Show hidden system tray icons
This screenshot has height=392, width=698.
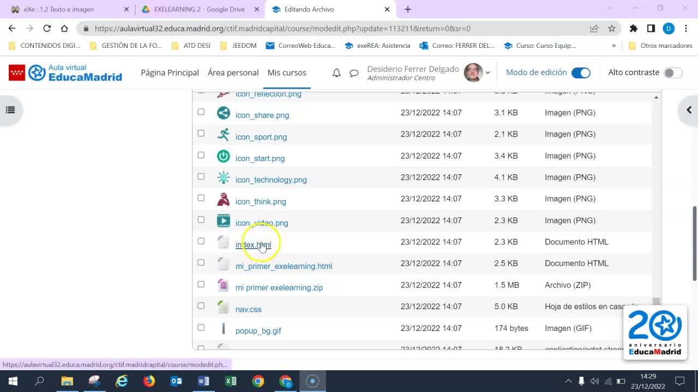[568, 381]
